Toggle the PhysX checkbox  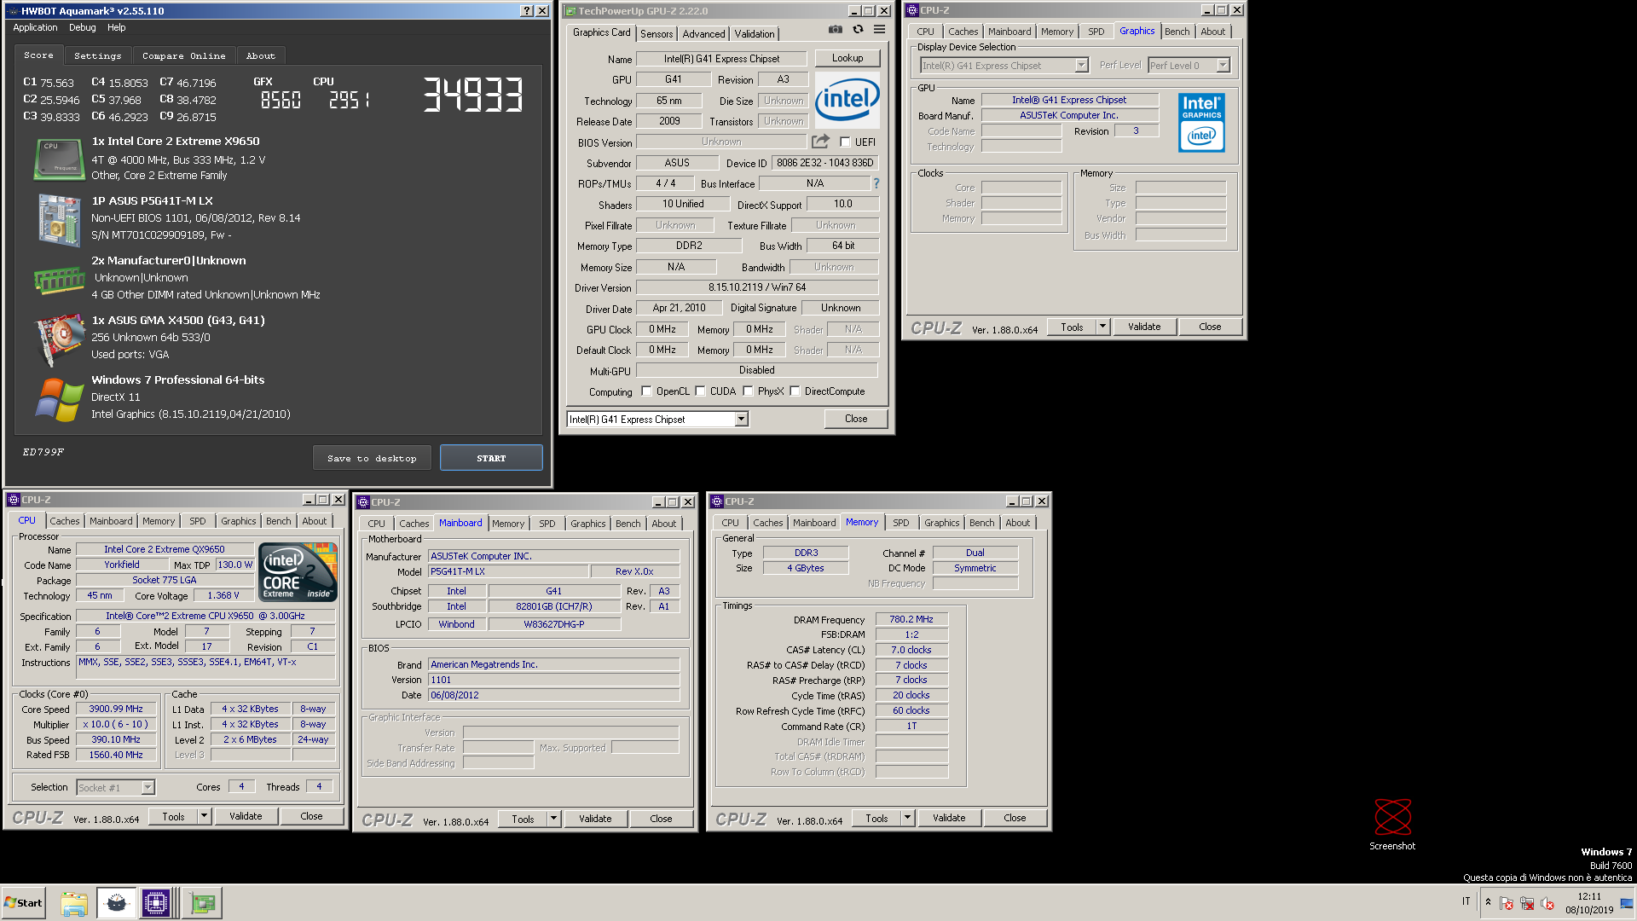tap(748, 391)
